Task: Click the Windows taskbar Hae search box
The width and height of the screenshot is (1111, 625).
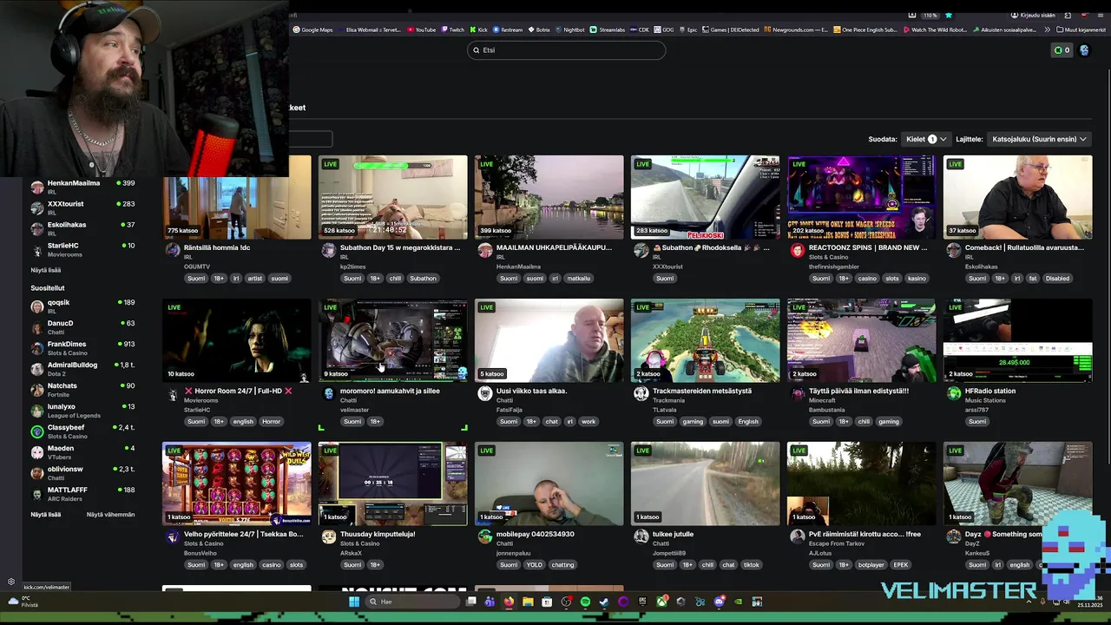Action: click(411, 602)
